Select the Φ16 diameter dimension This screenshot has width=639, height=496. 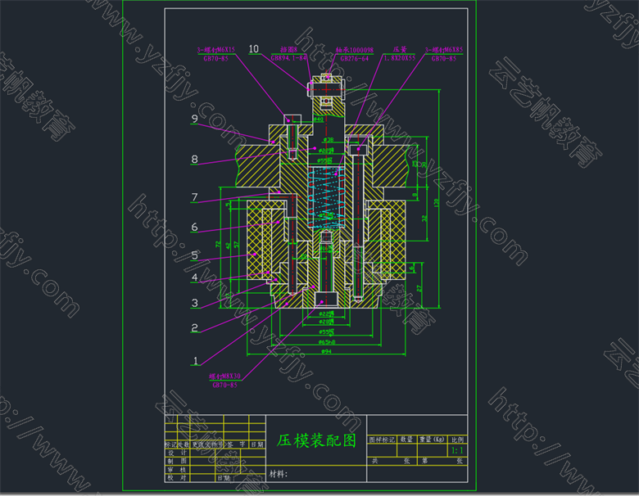point(324,248)
